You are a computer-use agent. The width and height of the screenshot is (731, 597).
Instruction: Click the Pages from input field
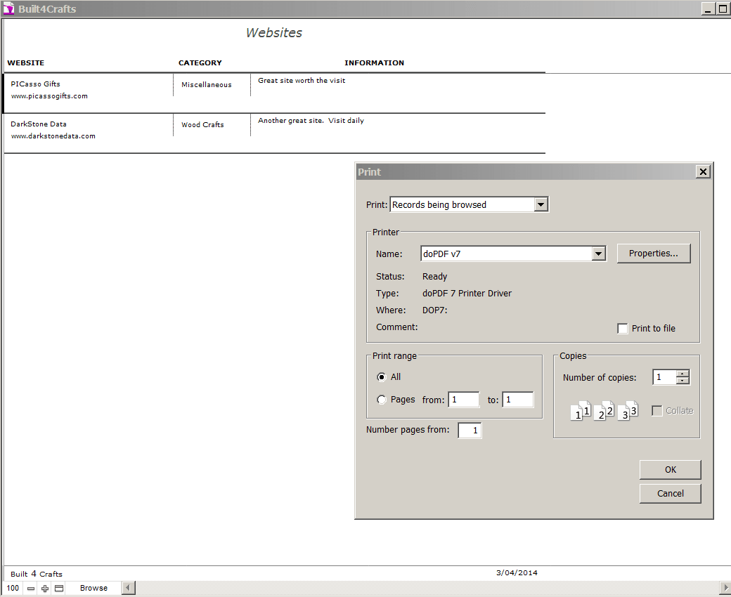(x=463, y=400)
